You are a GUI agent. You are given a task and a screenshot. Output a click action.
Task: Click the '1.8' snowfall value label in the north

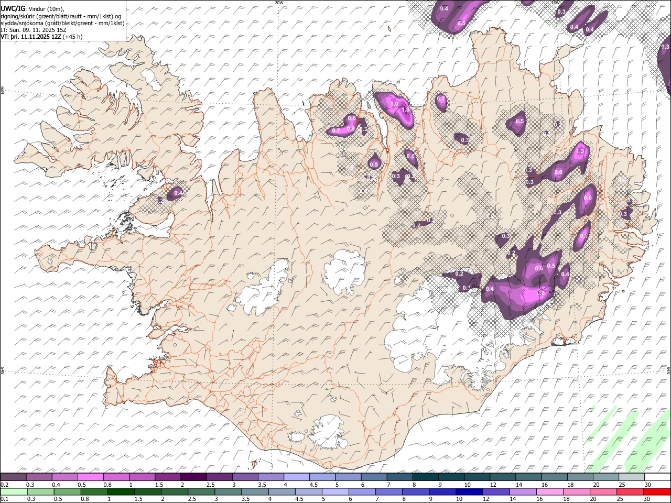[x=405, y=110]
